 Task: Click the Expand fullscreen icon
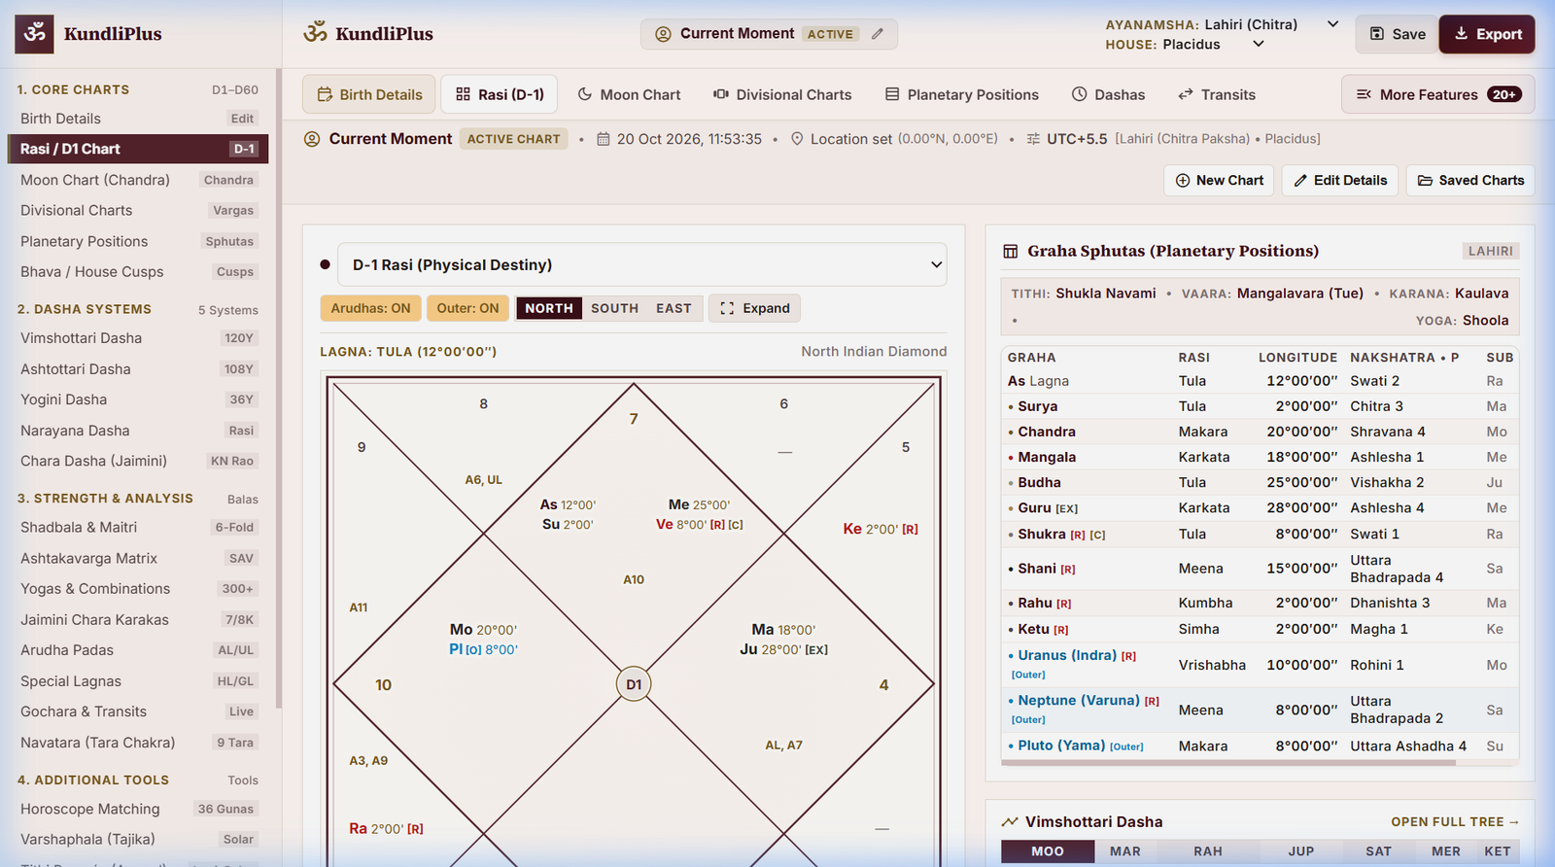click(x=727, y=308)
